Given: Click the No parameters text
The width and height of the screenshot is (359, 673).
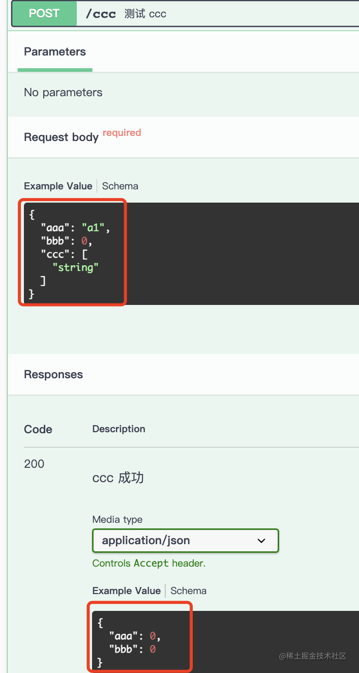Looking at the screenshot, I should (63, 93).
